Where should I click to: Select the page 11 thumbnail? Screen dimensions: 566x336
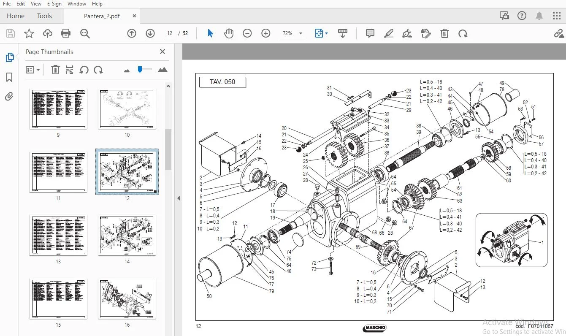tap(58, 172)
